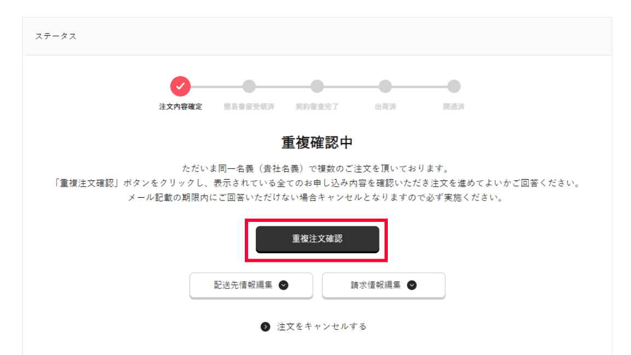
Task: Click the chevron icon on 請求情報編集
Action: pyautogui.click(x=412, y=285)
